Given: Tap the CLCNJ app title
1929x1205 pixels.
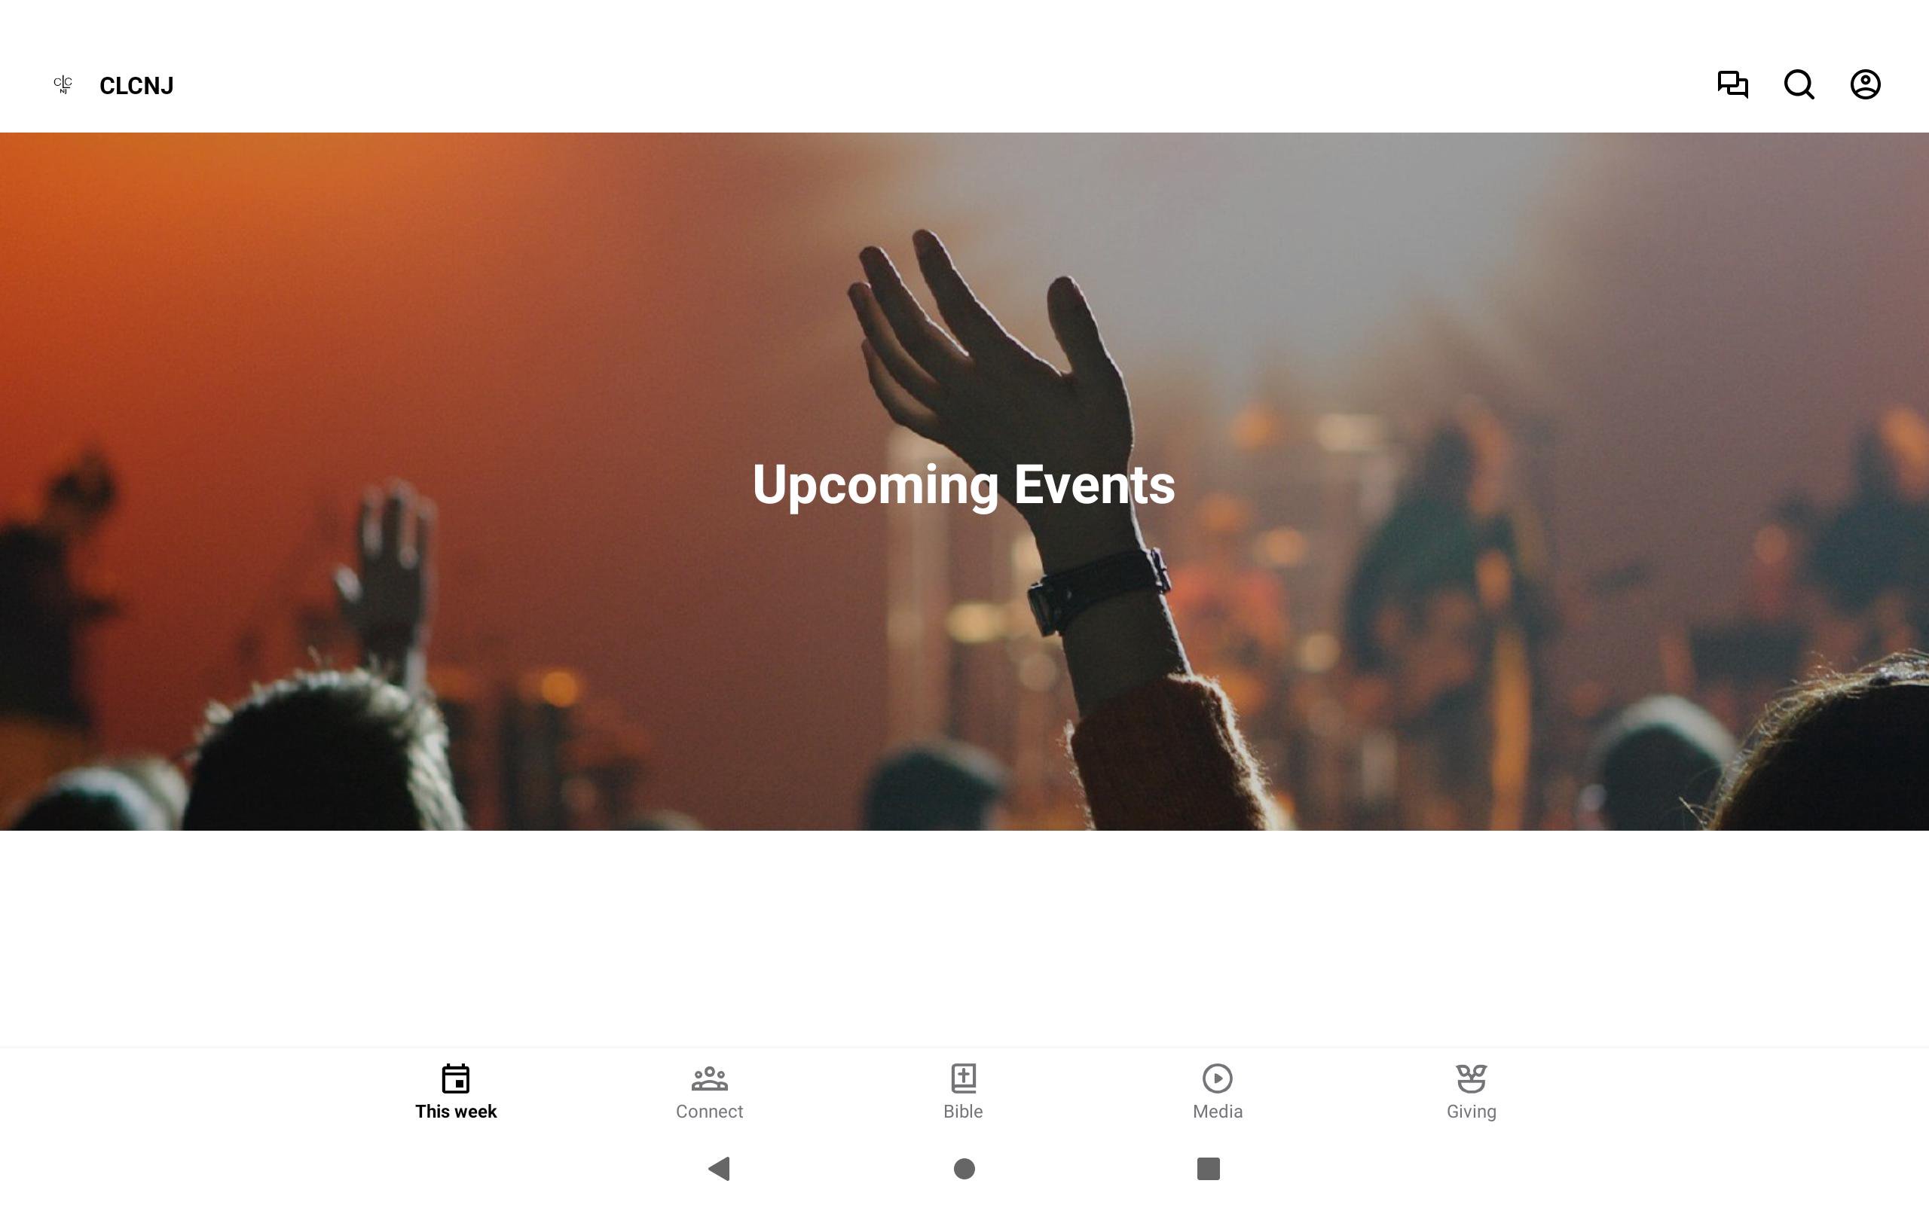Looking at the screenshot, I should 136,85.
